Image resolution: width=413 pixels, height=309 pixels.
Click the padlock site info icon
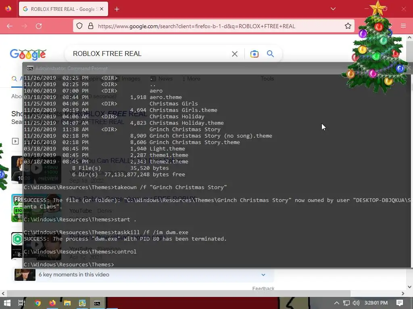click(91, 26)
